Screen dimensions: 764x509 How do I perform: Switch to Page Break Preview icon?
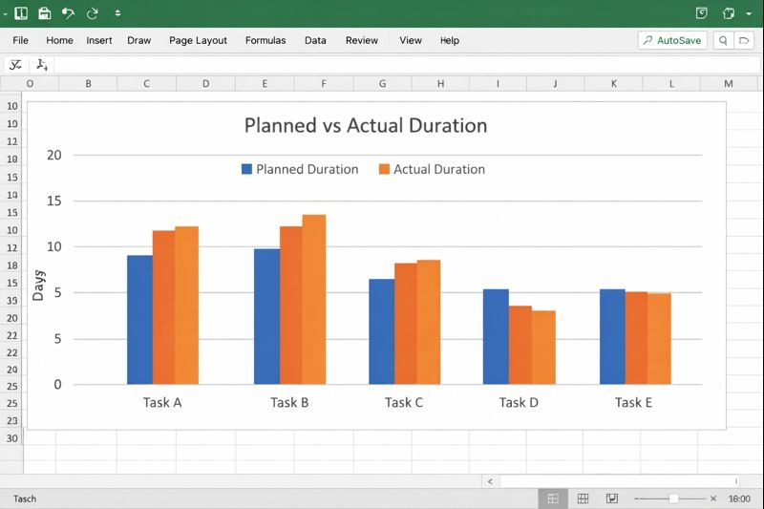tap(612, 498)
